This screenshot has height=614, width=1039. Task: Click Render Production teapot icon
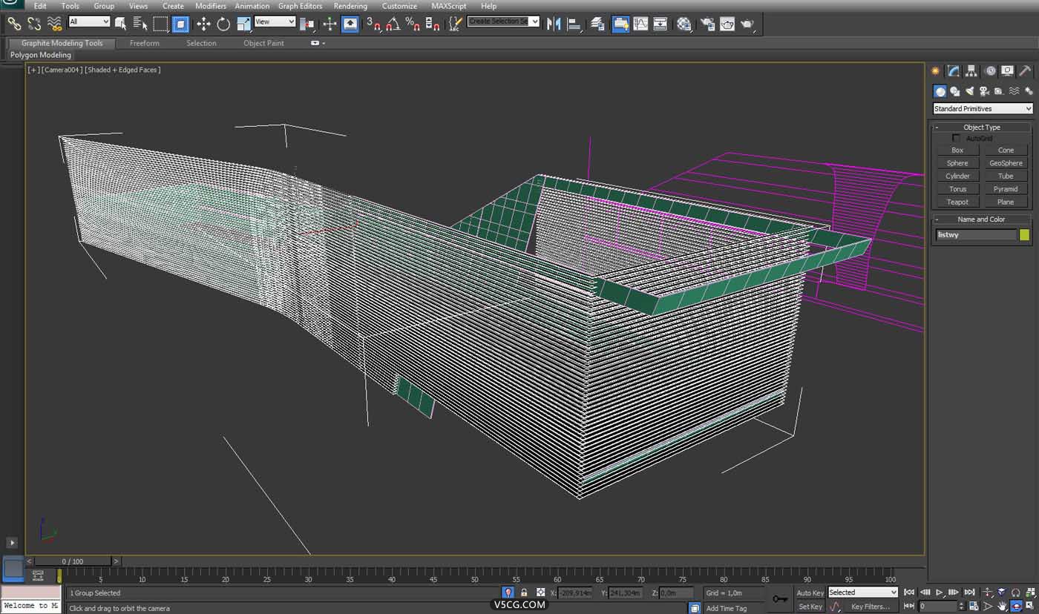click(x=747, y=24)
